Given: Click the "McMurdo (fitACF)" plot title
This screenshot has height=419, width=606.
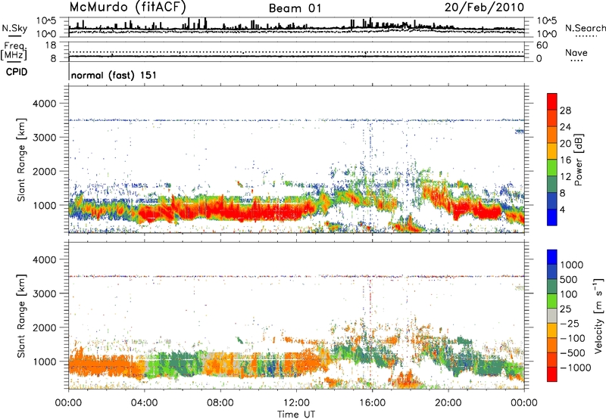Looking at the screenshot, I should [x=127, y=7].
